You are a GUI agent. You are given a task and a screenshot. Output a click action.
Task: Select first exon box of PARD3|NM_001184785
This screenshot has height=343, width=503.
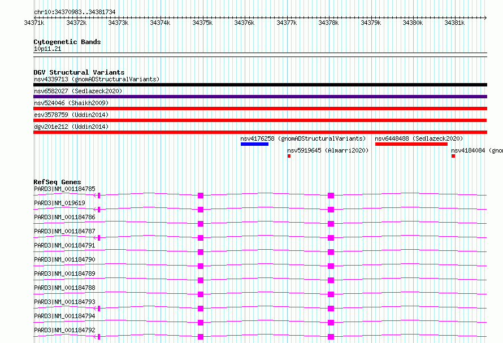pyautogui.click(x=99, y=196)
